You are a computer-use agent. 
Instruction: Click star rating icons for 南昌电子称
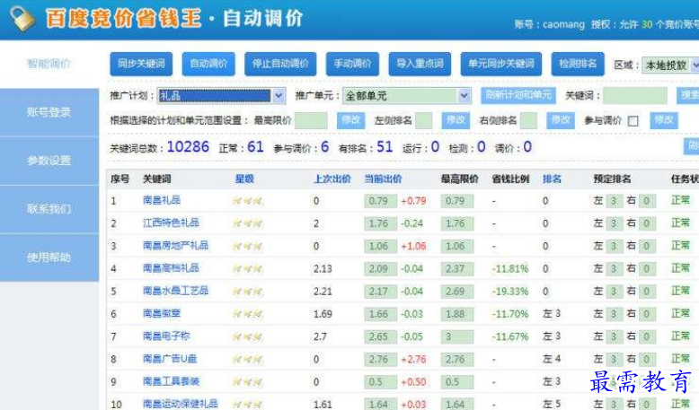pos(247,337)
